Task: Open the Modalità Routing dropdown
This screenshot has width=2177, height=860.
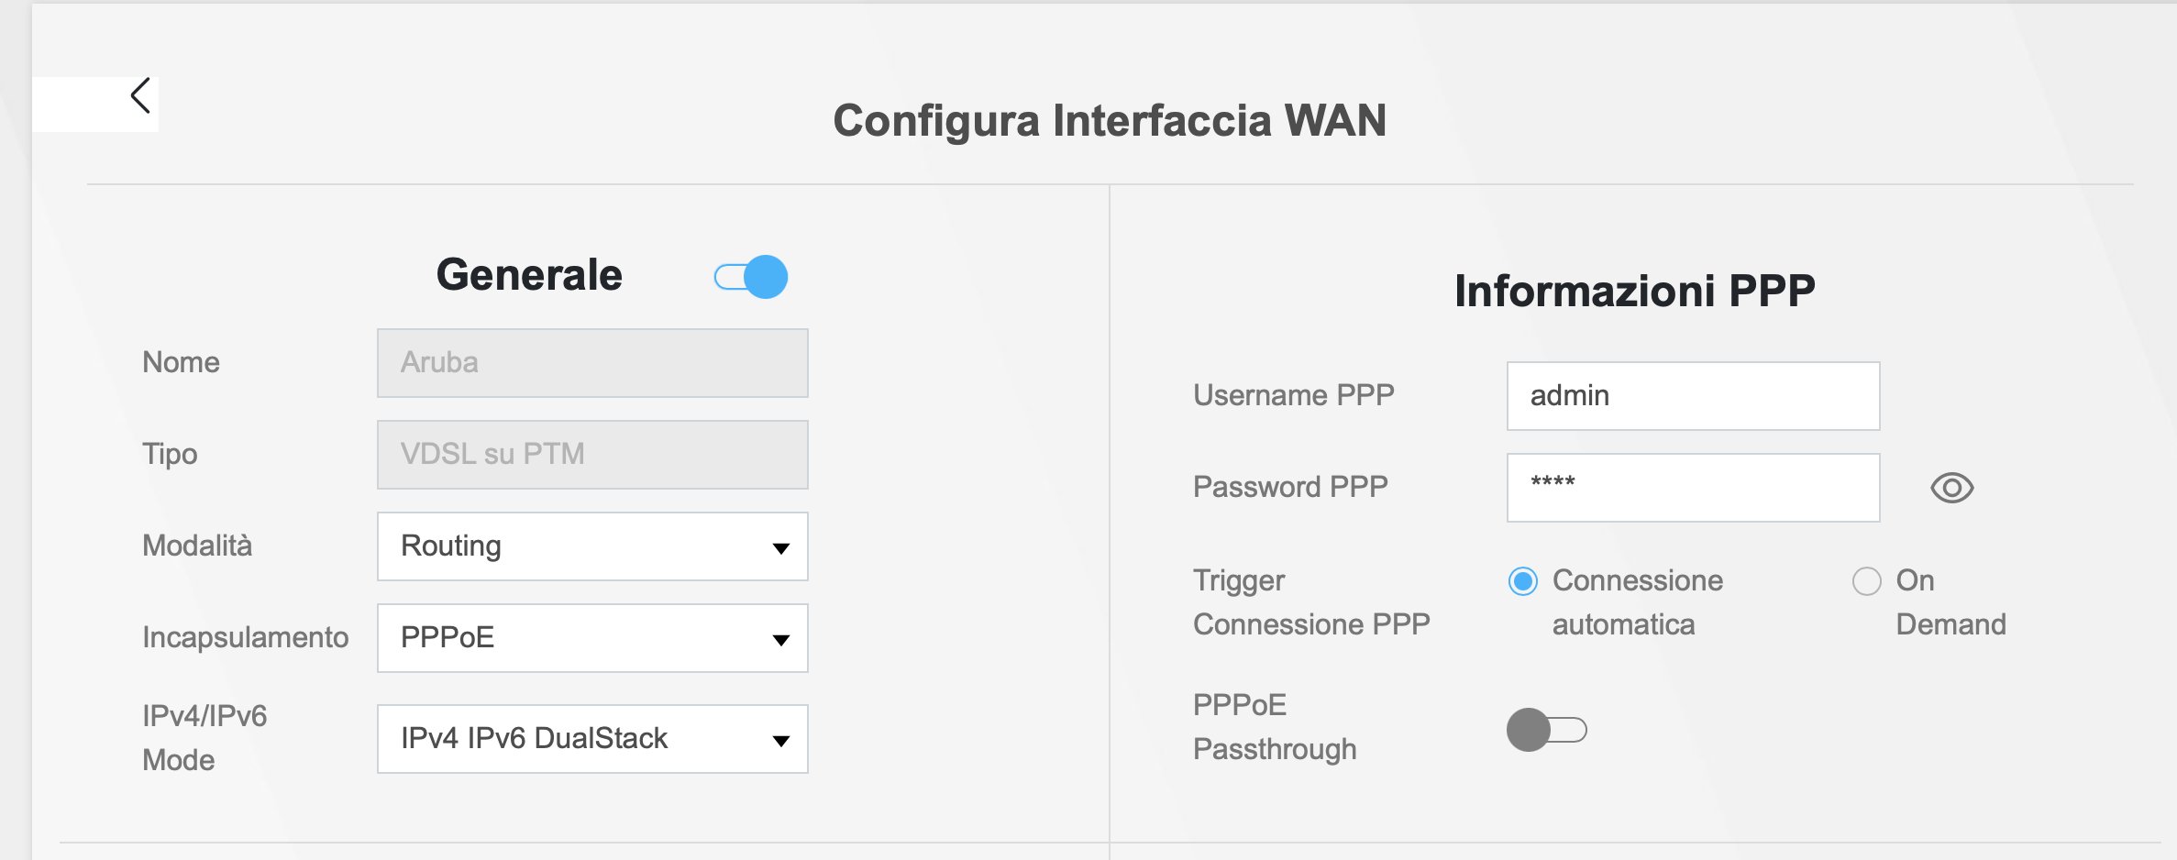Action: 592,546
